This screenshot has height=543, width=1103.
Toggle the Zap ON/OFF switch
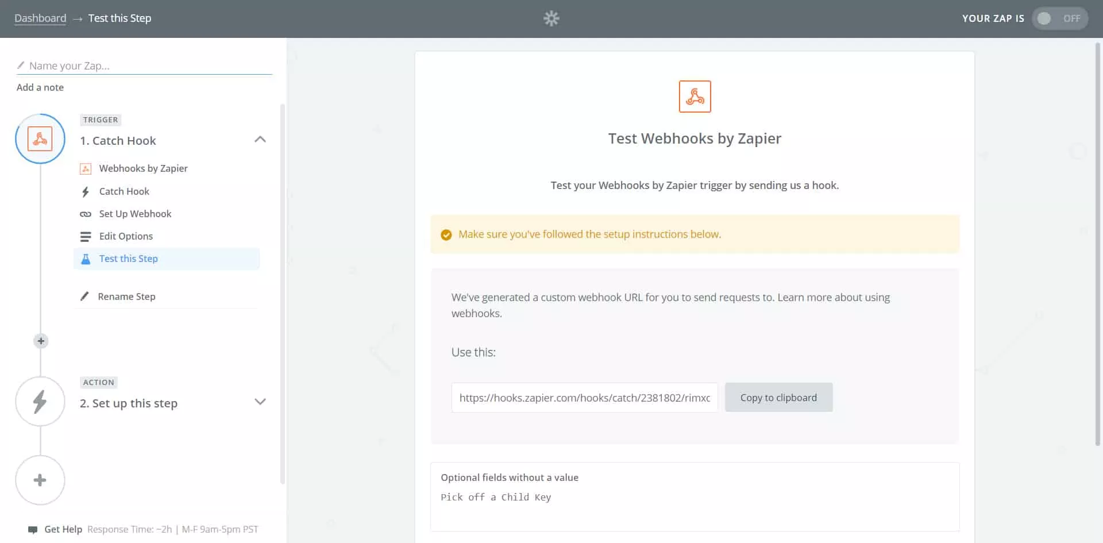(1059, 18)
